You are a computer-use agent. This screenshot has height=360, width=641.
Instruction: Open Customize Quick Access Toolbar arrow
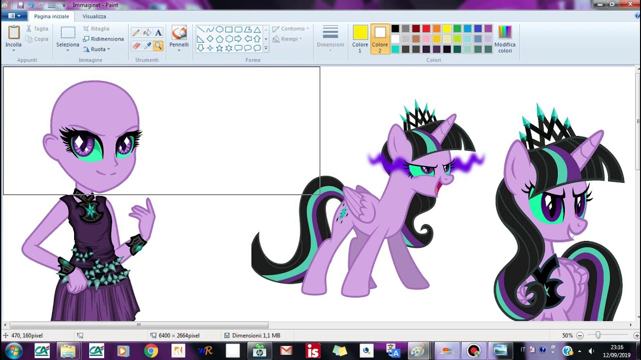pos(64,5)
